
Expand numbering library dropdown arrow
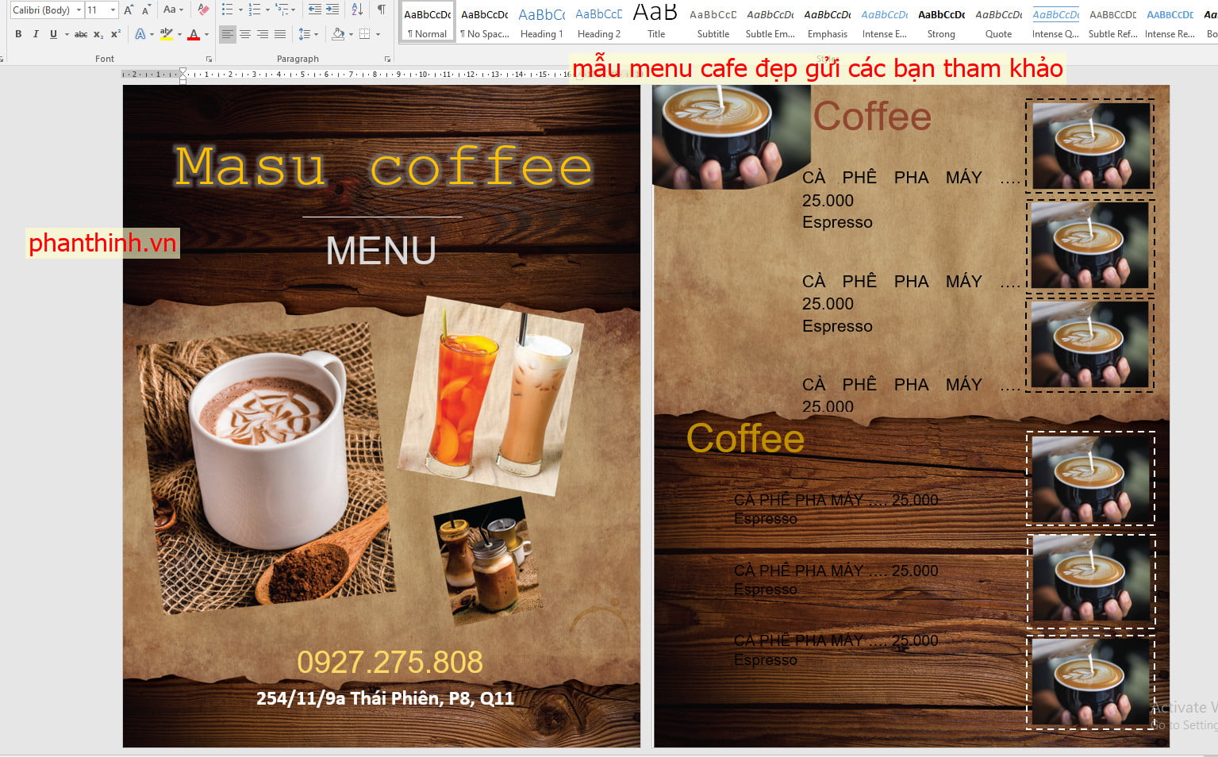tap(267, 10)
